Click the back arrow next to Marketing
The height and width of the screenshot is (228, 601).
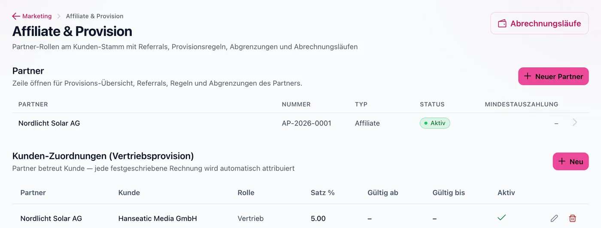click(x=16, y=16)
